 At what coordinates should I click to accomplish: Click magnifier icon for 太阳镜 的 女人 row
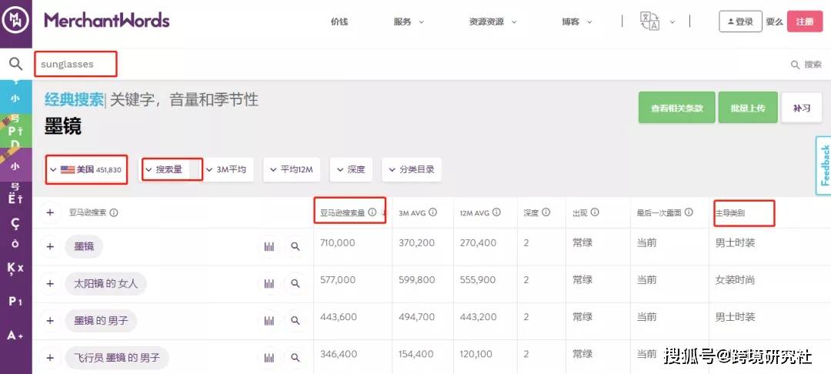[295, 284]
